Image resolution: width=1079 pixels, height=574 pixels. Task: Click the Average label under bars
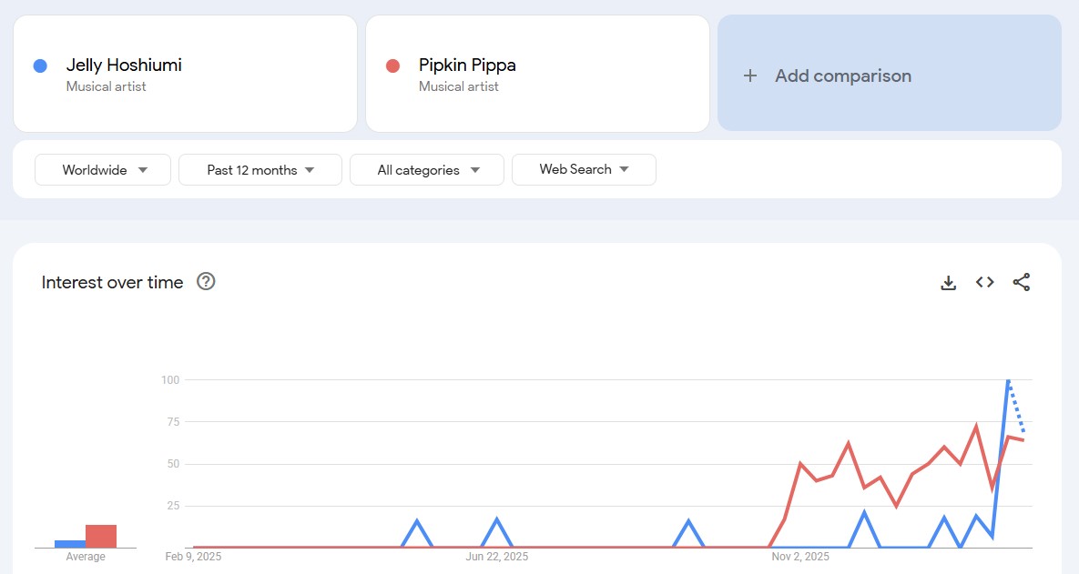coord(86,556)
